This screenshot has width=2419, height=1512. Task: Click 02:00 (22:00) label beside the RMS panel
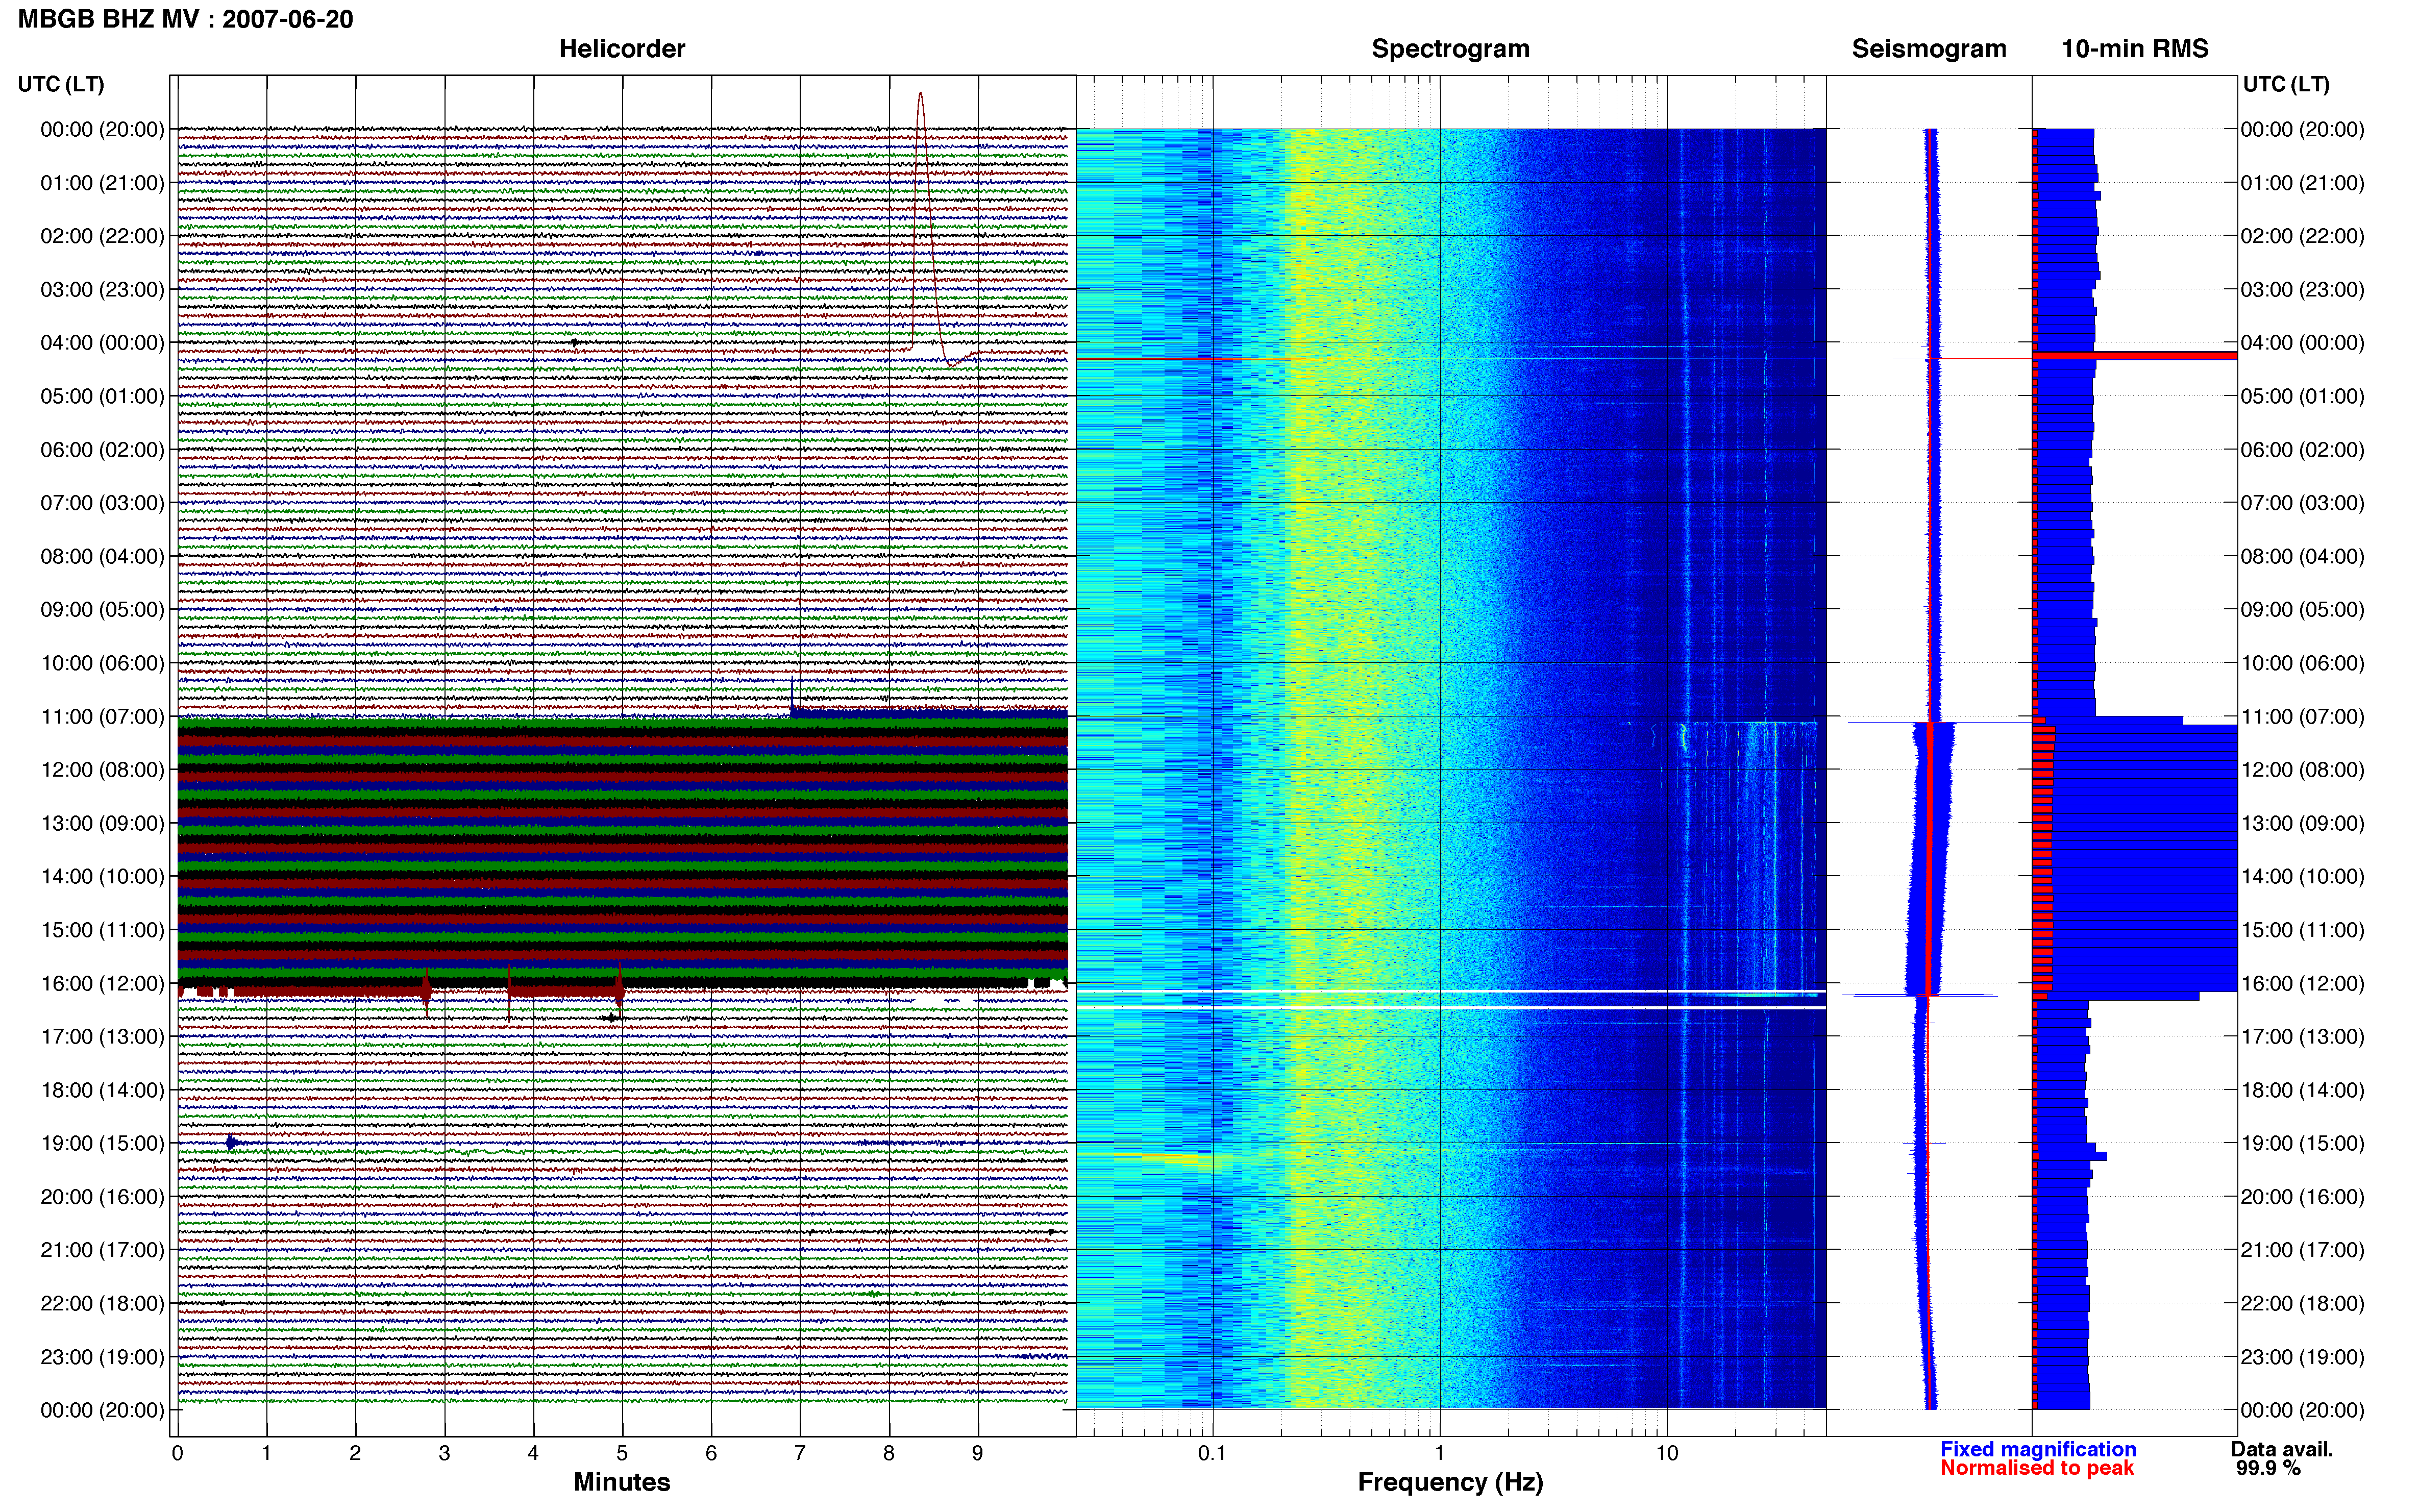2302,237
